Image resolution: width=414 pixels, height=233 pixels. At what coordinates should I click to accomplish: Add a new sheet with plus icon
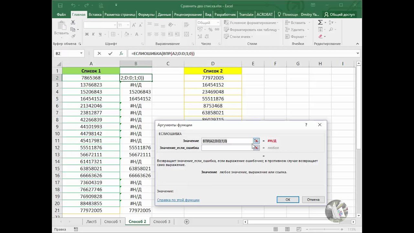[187, 222]
